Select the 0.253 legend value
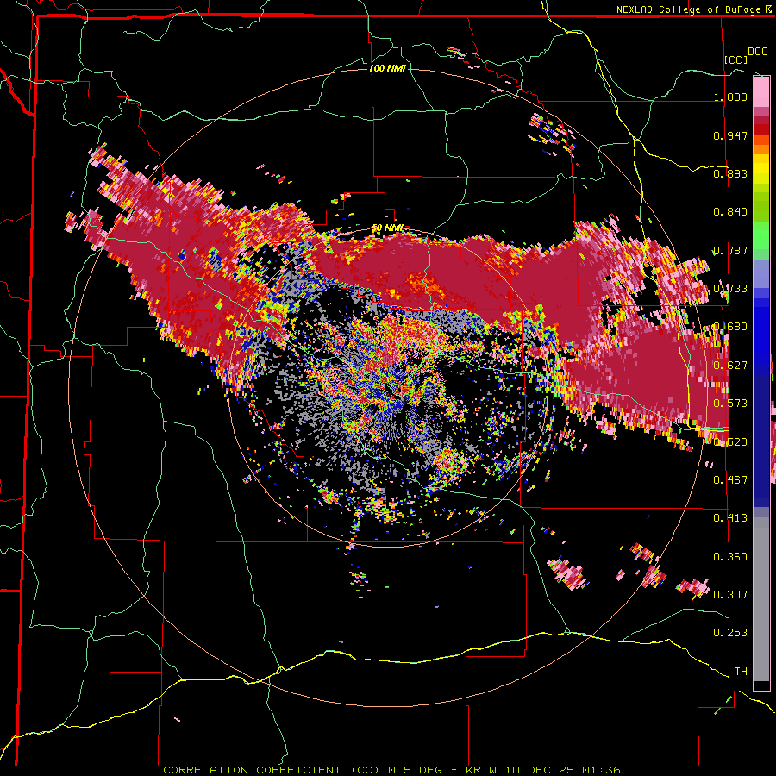The height and width of the screenshot is (776, 776). coord(730,633)
